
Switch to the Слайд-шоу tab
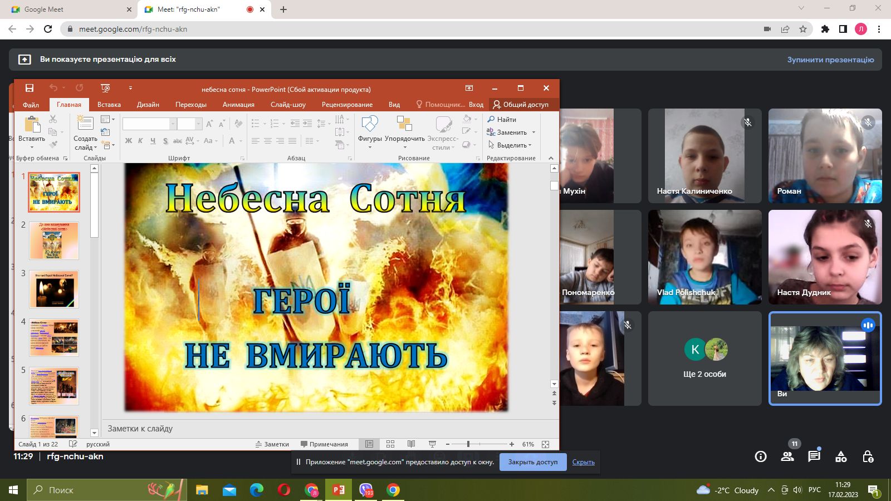(x=288, y=105)
